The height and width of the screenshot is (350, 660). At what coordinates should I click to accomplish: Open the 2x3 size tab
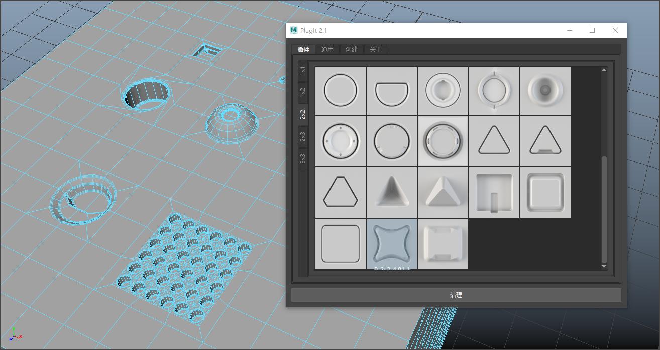303,136
